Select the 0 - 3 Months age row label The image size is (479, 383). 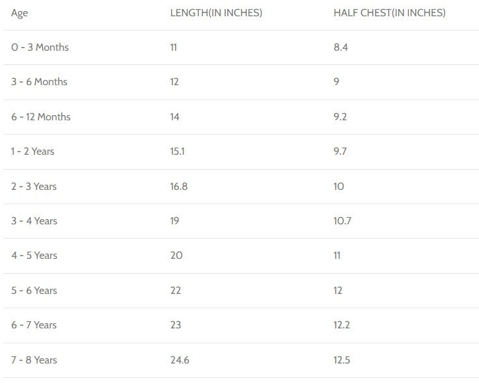coord(40,47)
